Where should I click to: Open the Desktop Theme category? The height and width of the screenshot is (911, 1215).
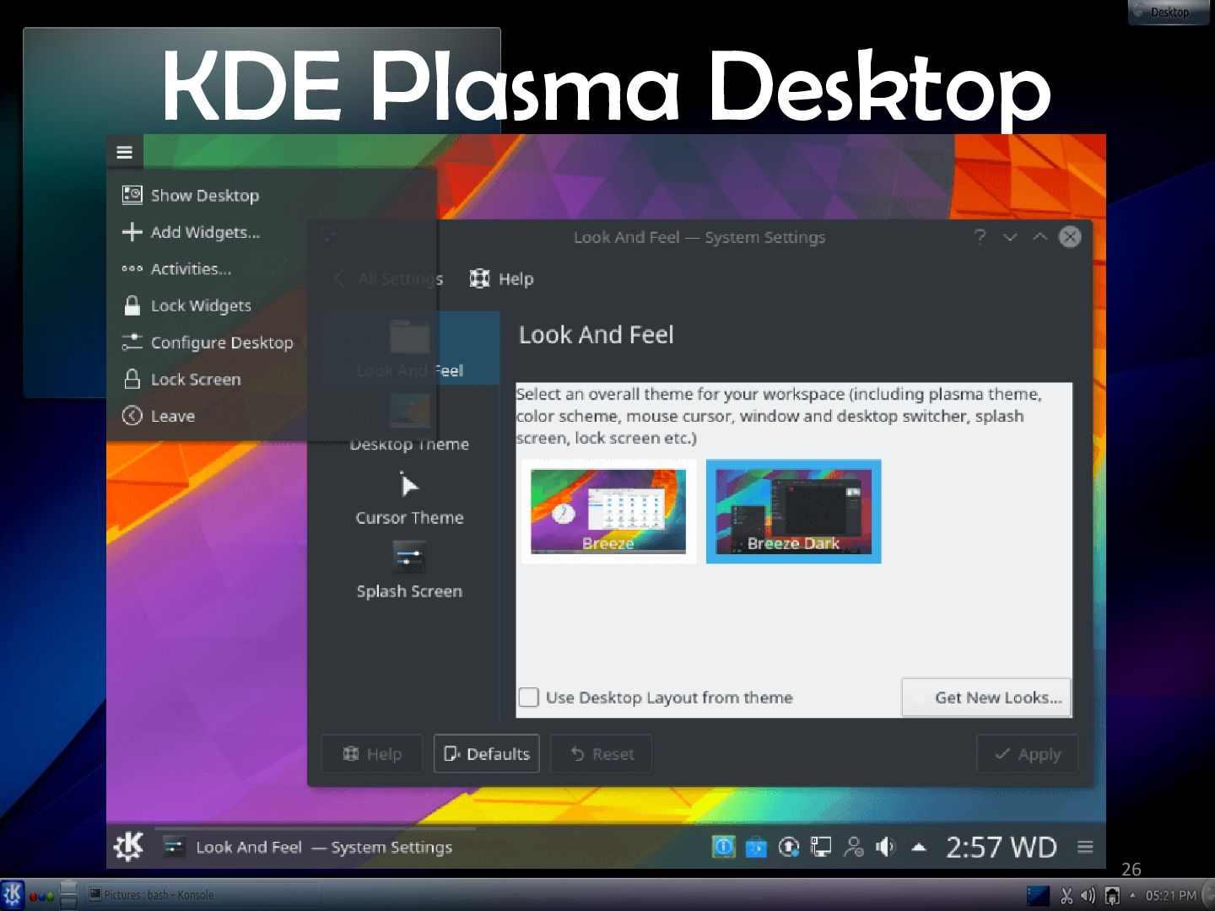[x=410, y=424]
